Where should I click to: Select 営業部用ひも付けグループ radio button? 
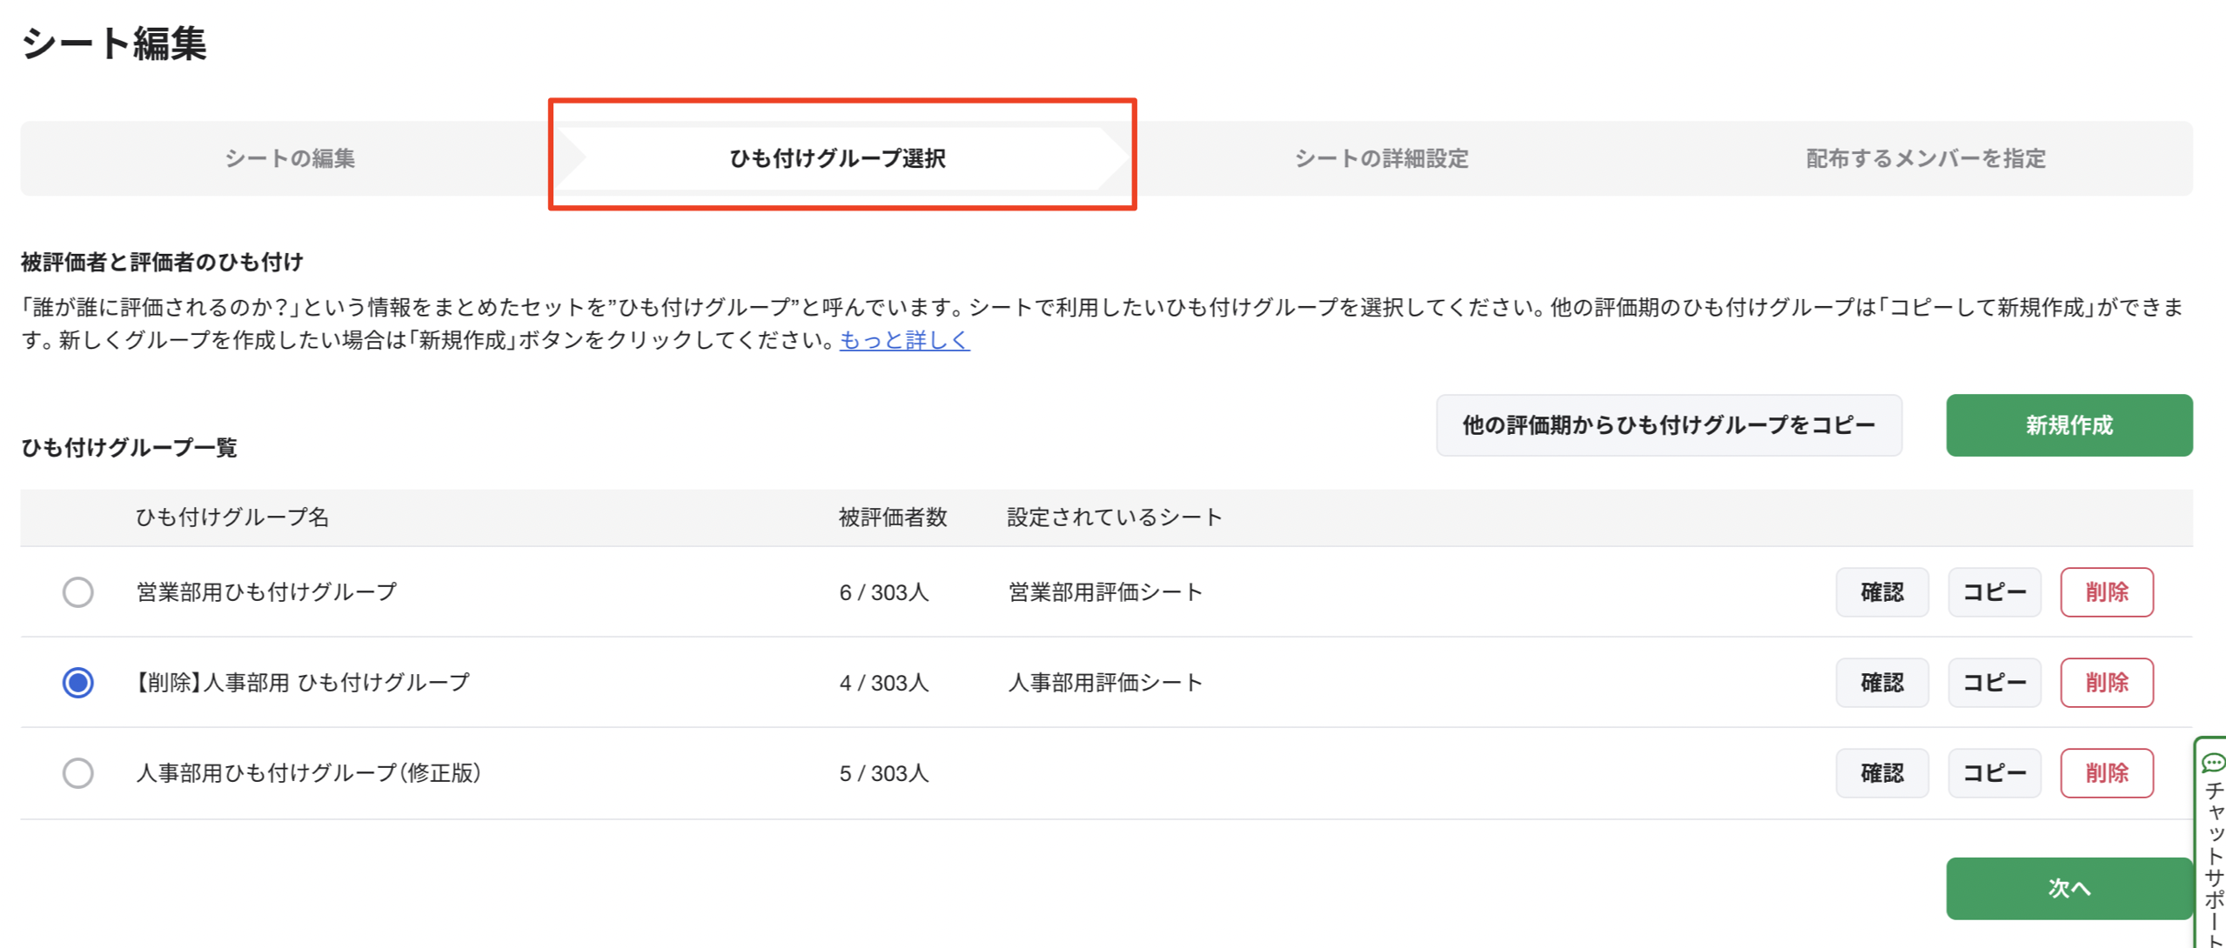[77, 592]
